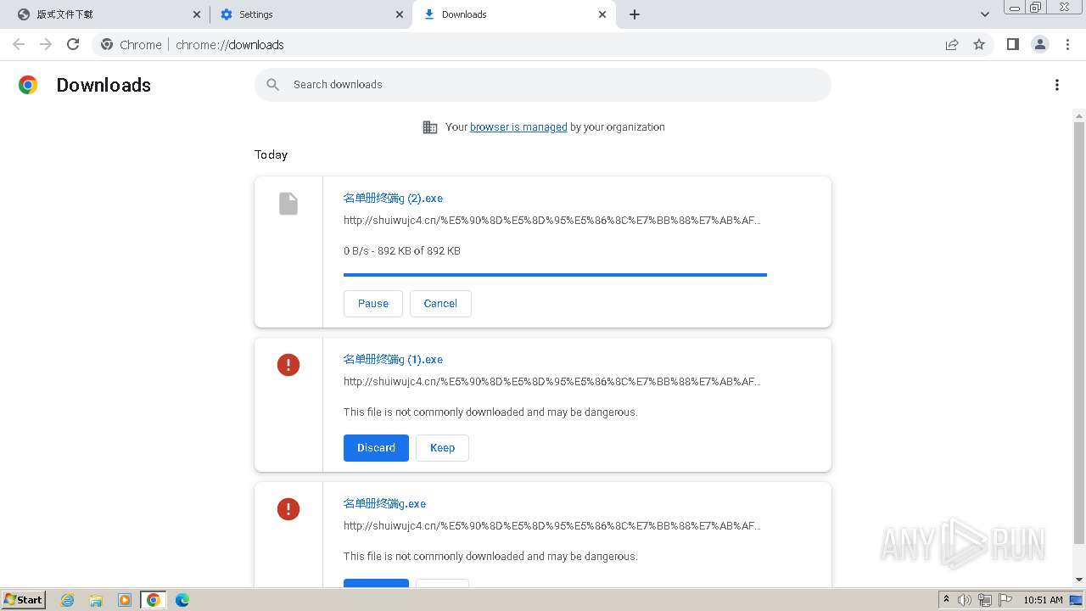Click the '0 B/s - 892 KB of 892 KB' status
This screenshot has width=1086, height=611.
(x=402, y=251)
